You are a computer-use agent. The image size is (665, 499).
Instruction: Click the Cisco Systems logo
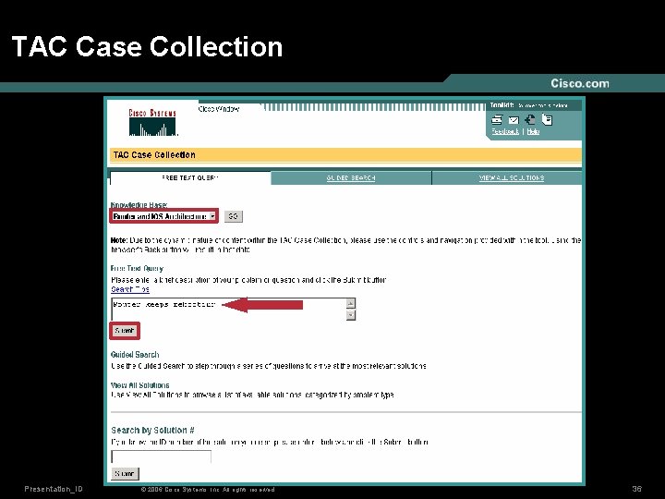tap(152, 122)
